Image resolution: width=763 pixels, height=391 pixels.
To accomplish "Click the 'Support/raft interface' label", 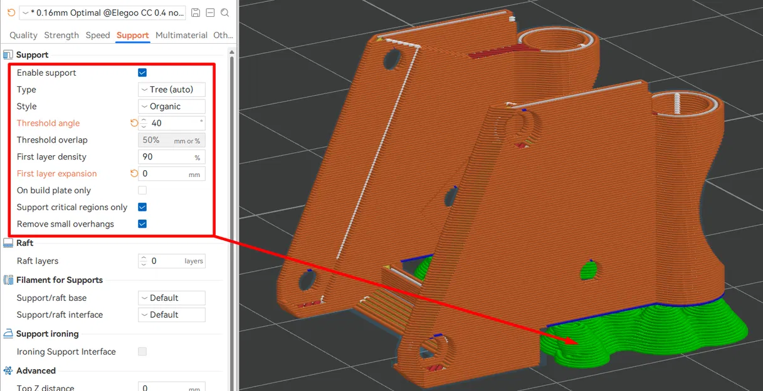I will click(x=60, y=315).
